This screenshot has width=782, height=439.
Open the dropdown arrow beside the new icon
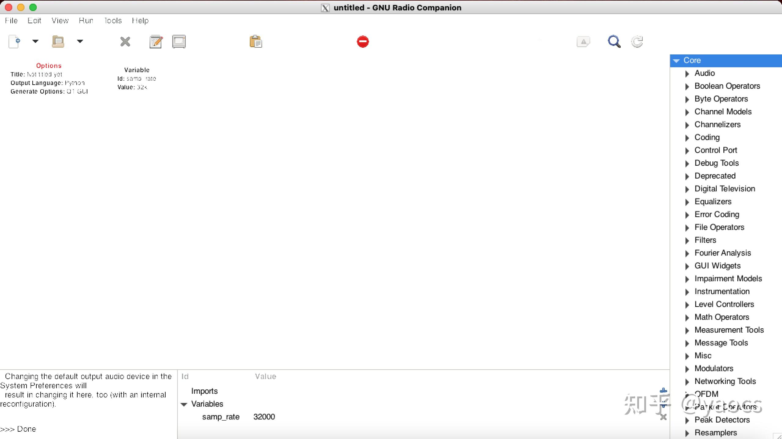tap(35, 41)
